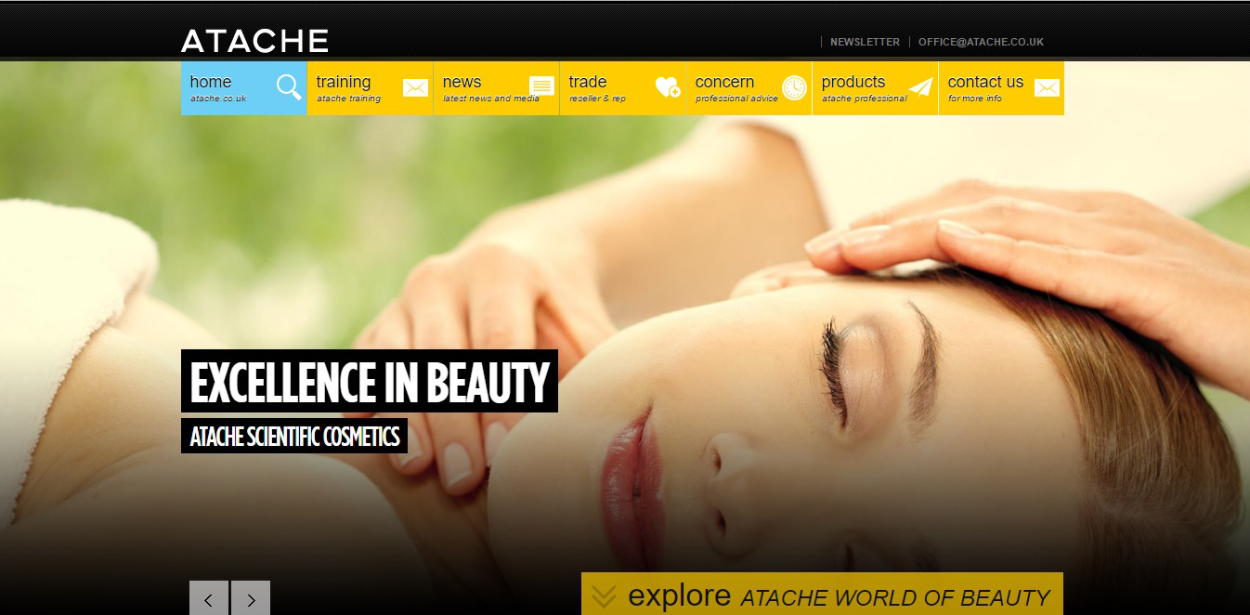Click the magnifier icon on home tab

point(289,87)
